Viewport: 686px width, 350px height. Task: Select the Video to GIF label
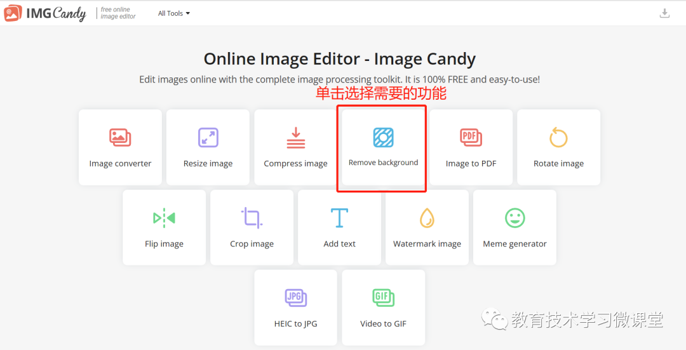click(383, 324)
